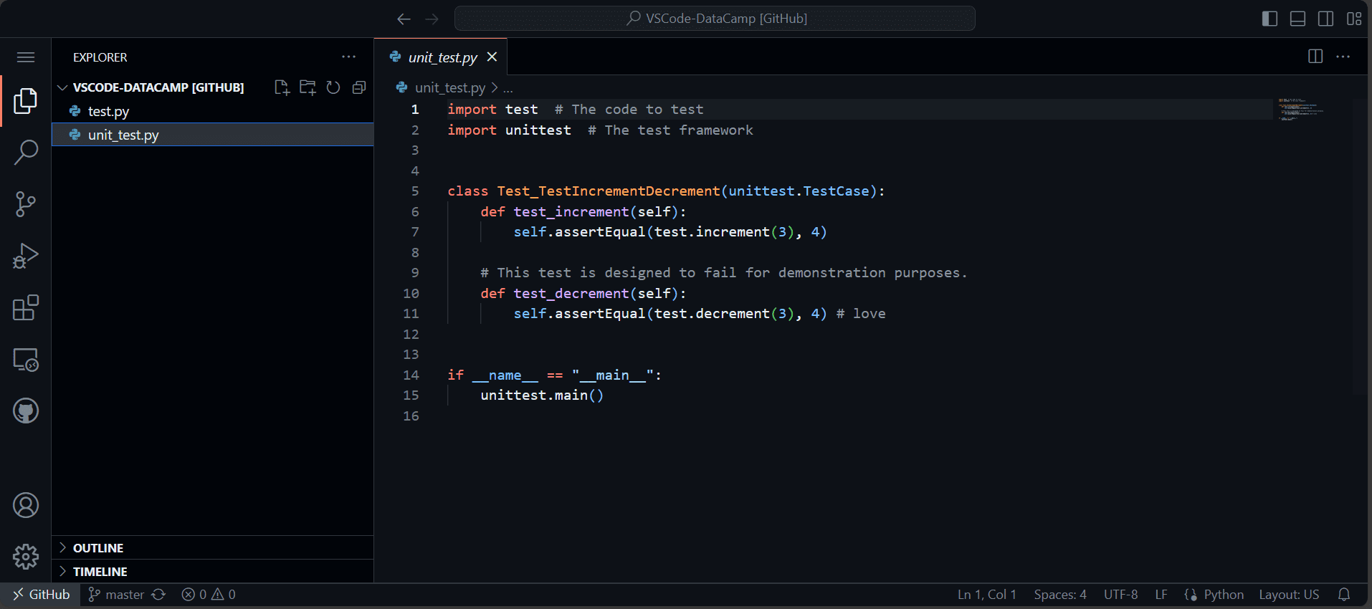Click line number 5 in the gutter

point(415,191)
